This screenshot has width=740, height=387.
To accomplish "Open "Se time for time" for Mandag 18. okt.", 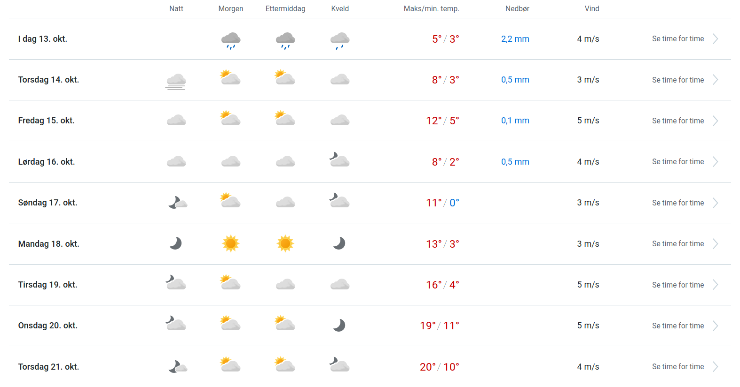I will coord(677,244).
